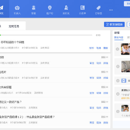Click the 6/18 sending progress bar
Screen dimensions: 130x130
click(x=46, y=35)
